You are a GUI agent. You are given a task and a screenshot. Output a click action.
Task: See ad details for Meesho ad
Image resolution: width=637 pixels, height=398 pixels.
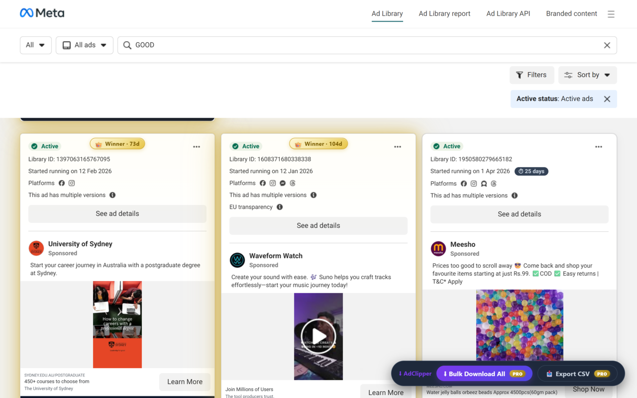tap(520, 214)
